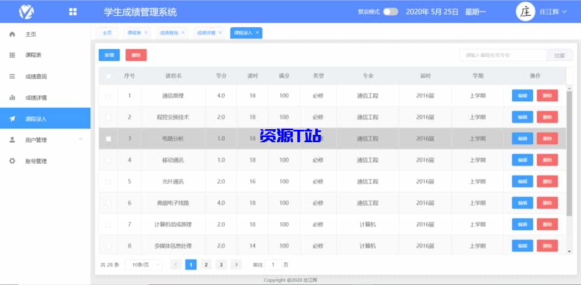Click the scrollbar up arrow
The image size is (581, 285).
(x=570, y=88)
